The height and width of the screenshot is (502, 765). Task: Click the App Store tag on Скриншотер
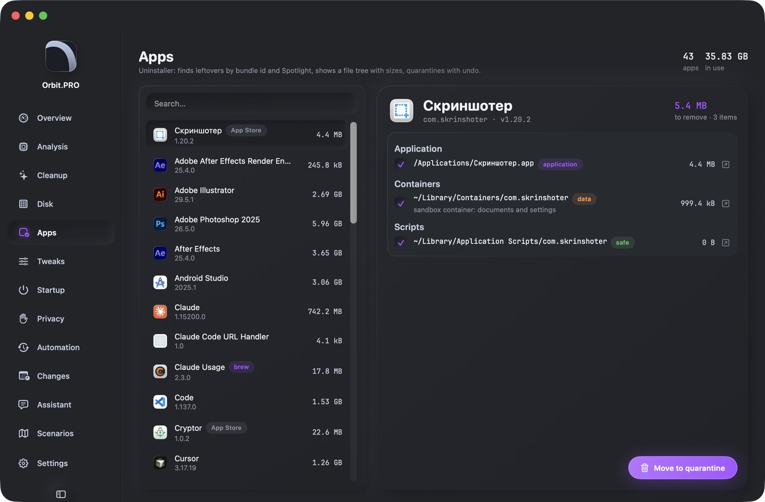(246, 131)
